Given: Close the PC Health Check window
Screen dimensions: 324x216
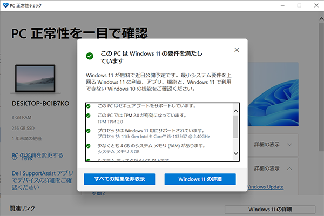Looking at the screenshot, I should 316,5.
